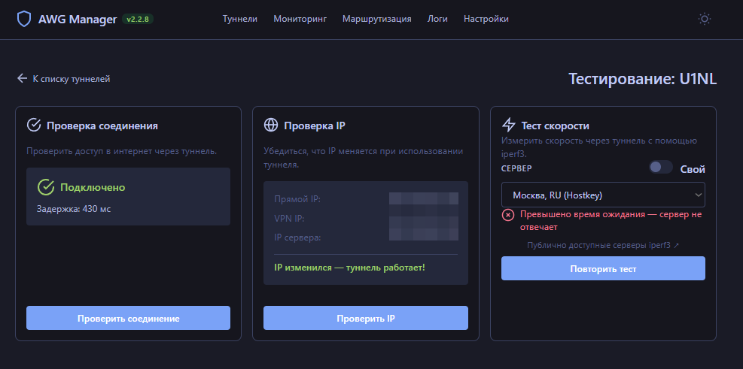Enable the Свой custom server toggle
The height and width of the screenshot is (369, 743).
[660, 168]
